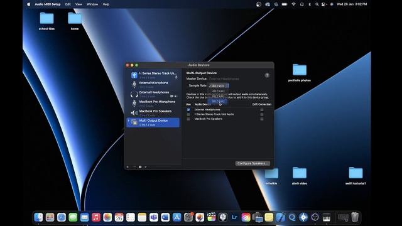
Task: Open Calendar showing 26 in Dock
Action: tap(119, 217)
